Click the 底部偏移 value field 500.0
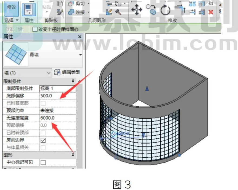This screenshot has width=238, height=190. coord(58,96)
